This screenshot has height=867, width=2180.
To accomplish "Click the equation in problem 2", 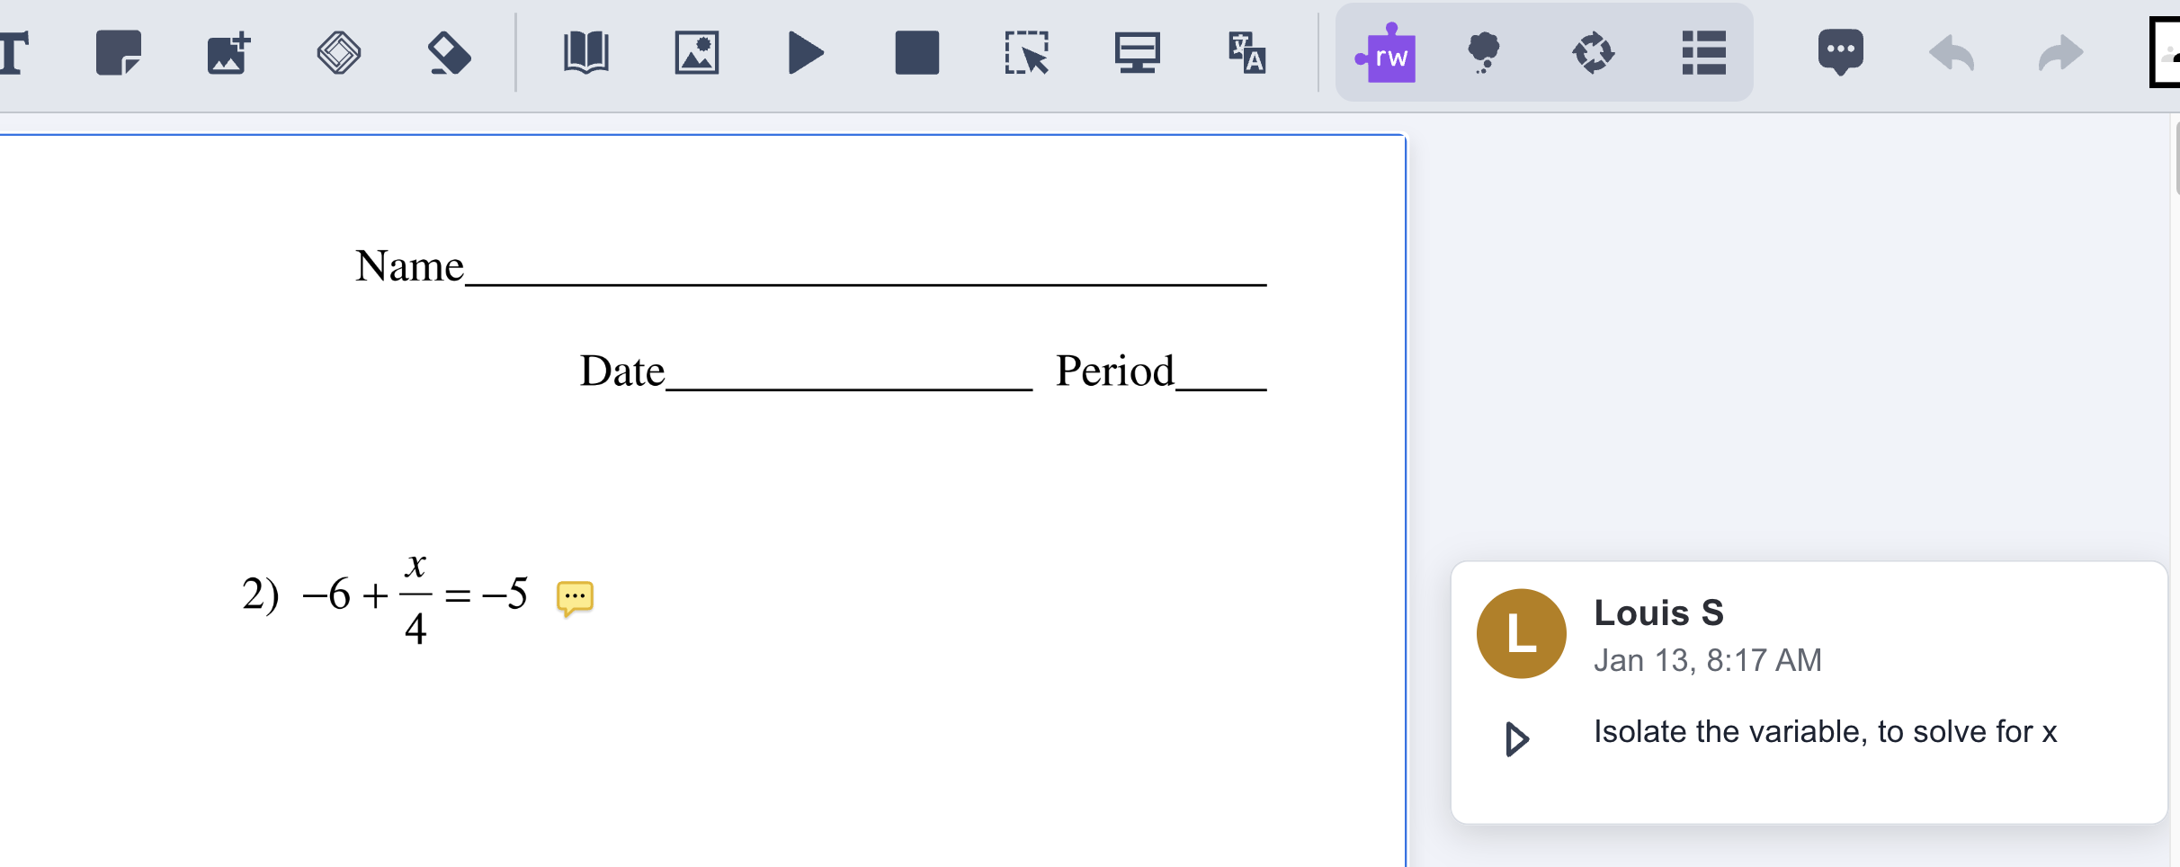I will (x=415, y=596).
